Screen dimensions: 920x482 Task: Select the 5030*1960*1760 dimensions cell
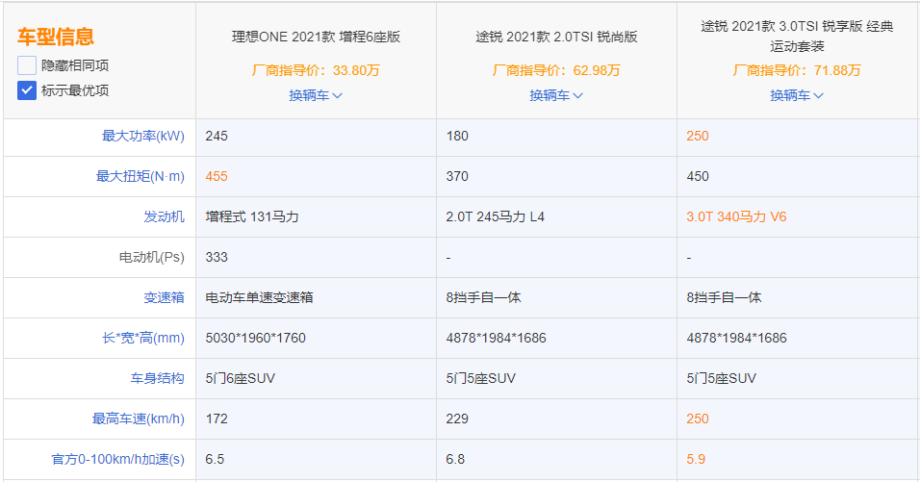(x=256, y=339)
